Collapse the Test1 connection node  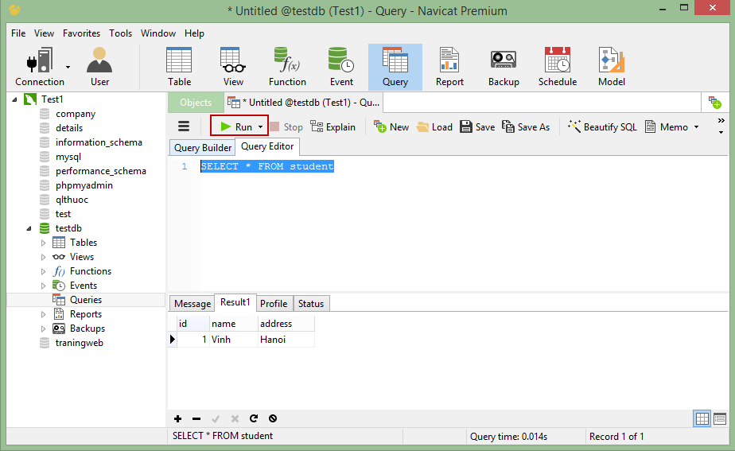(x=14, y=99)
